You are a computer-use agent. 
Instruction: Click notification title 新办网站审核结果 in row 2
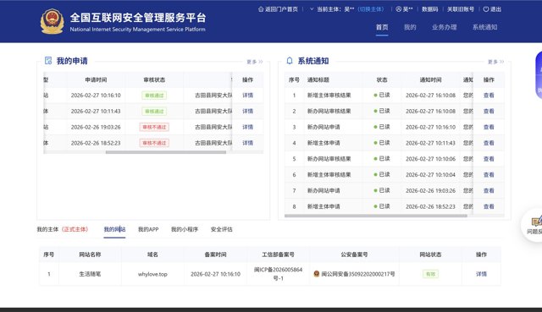click(x=329, y=111)
